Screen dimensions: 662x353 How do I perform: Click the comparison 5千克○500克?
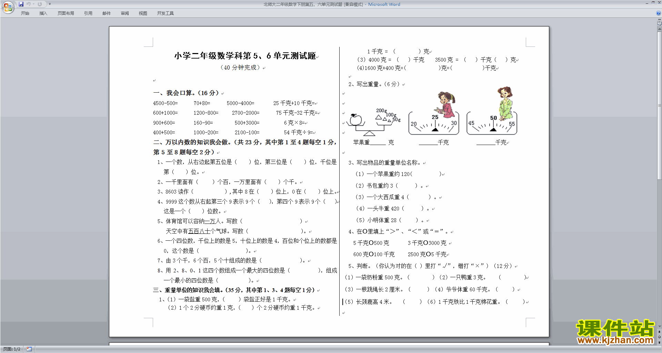click(371, 243)
